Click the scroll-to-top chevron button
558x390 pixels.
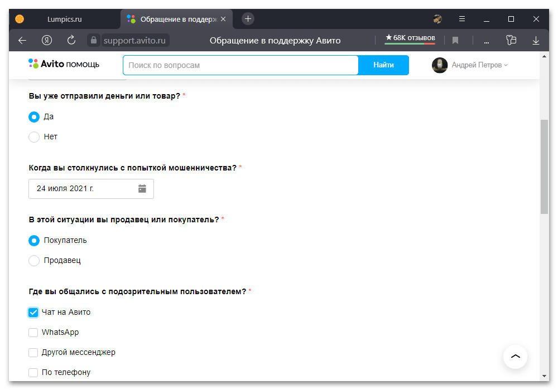(515, 357)
